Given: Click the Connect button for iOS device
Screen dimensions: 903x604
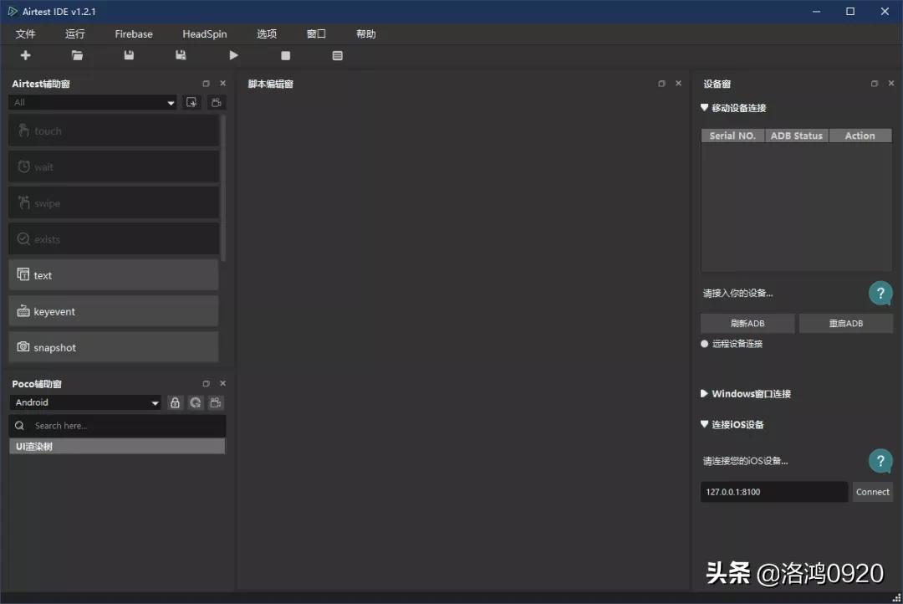Looking at the screenshot, I should [872, 491].
